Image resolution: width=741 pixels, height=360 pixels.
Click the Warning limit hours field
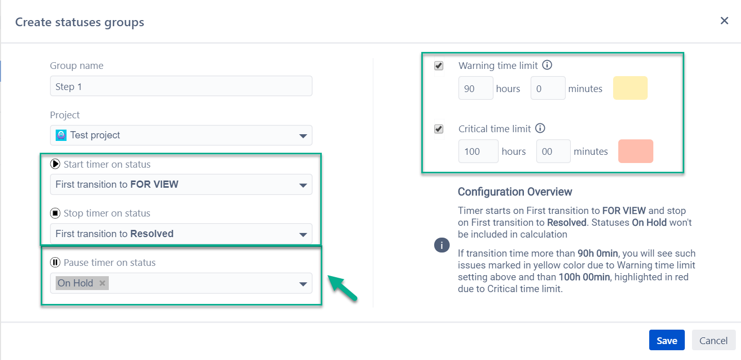[x=476, y=88]
